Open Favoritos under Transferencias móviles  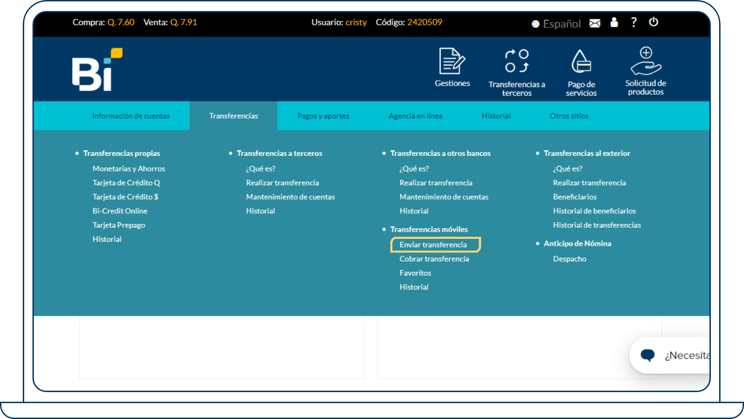(x=415, y=273)
